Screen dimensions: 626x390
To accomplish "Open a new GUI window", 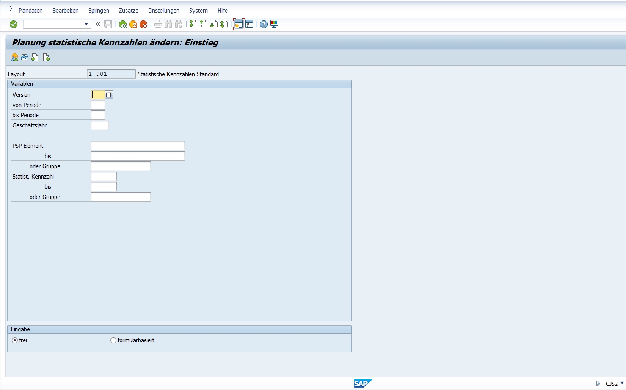I will pos(238,24).
